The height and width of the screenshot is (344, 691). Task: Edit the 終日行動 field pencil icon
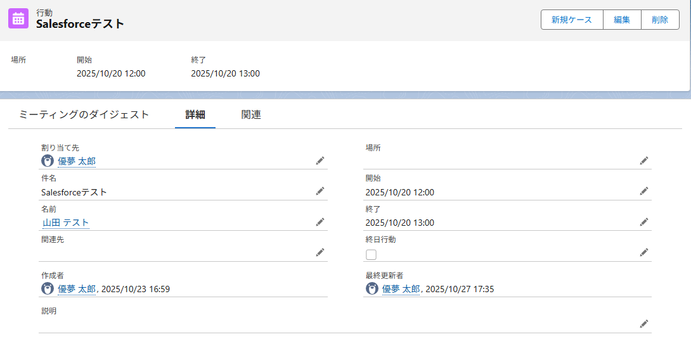644,252
